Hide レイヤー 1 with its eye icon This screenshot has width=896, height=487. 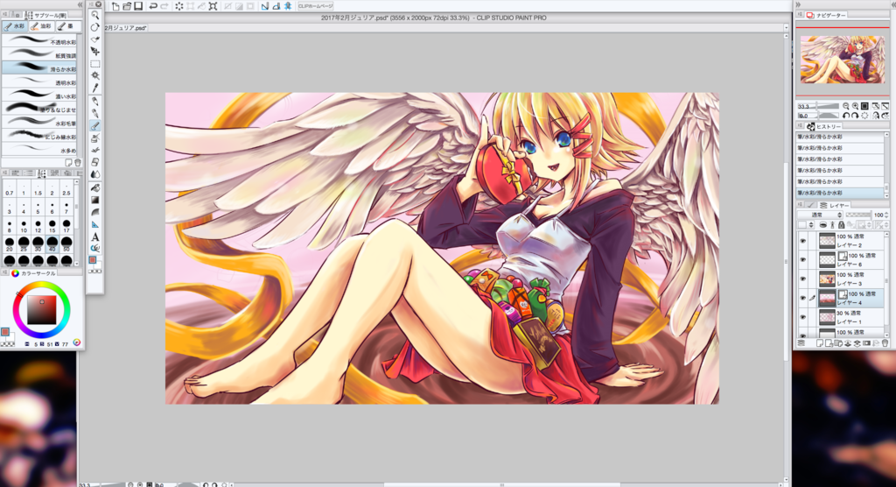coord(802,317)
